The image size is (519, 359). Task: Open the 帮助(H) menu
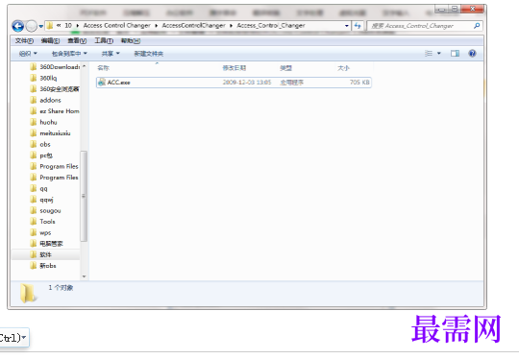point(131,40)
